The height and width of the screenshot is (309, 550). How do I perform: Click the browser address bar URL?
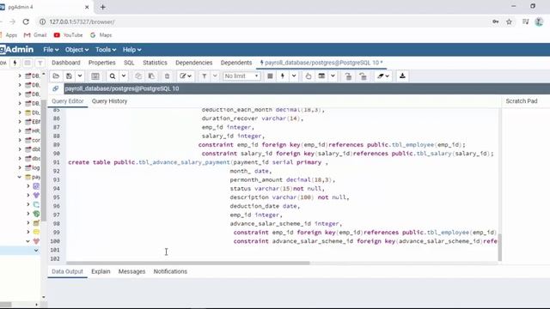click(x=82, y=21)
